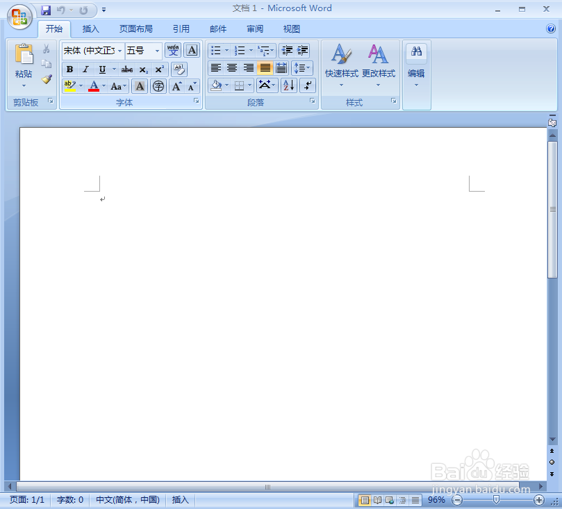
Task: Toggle character shading A button
Action: pyautogui.click(x=140, y=86)
